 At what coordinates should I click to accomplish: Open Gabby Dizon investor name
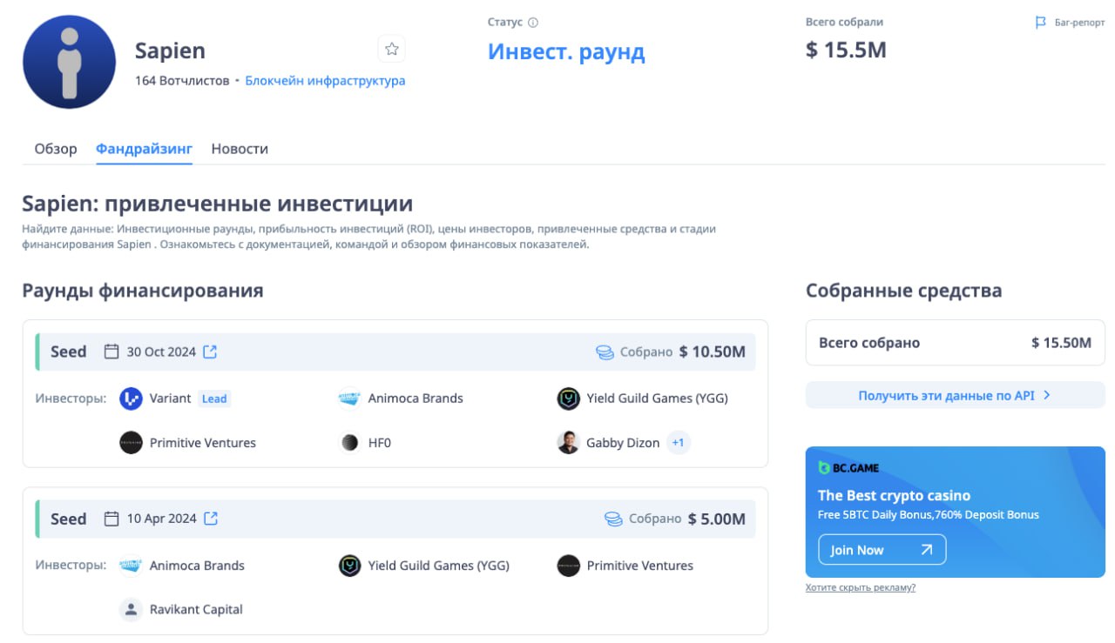pyautogui.click(x=623, y=443)
